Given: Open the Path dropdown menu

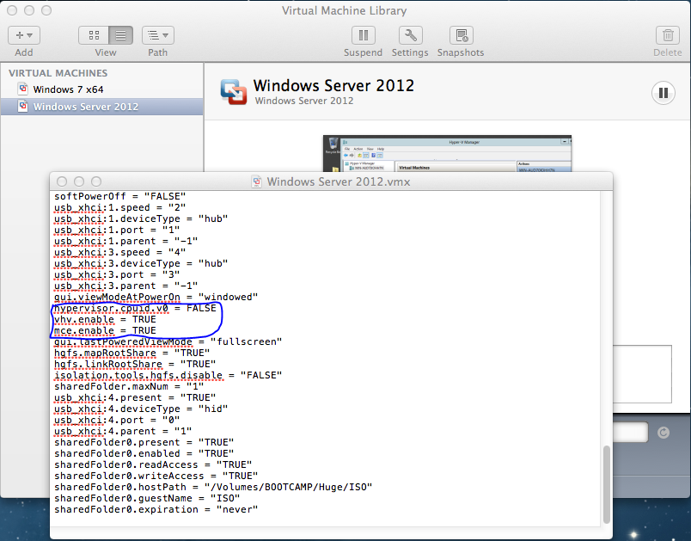Looking at the screenshot, I should point(158,35).
